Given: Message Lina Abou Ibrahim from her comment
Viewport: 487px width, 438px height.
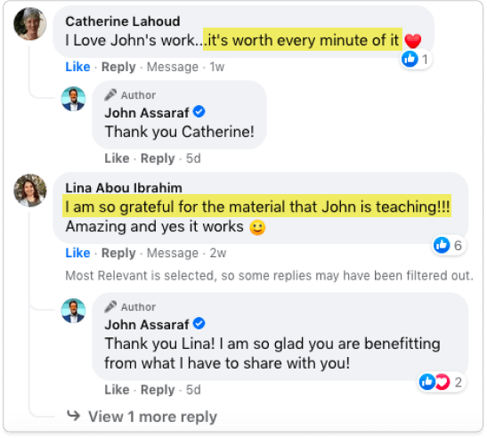Looking at the screenshot, I should click(173, 253).
